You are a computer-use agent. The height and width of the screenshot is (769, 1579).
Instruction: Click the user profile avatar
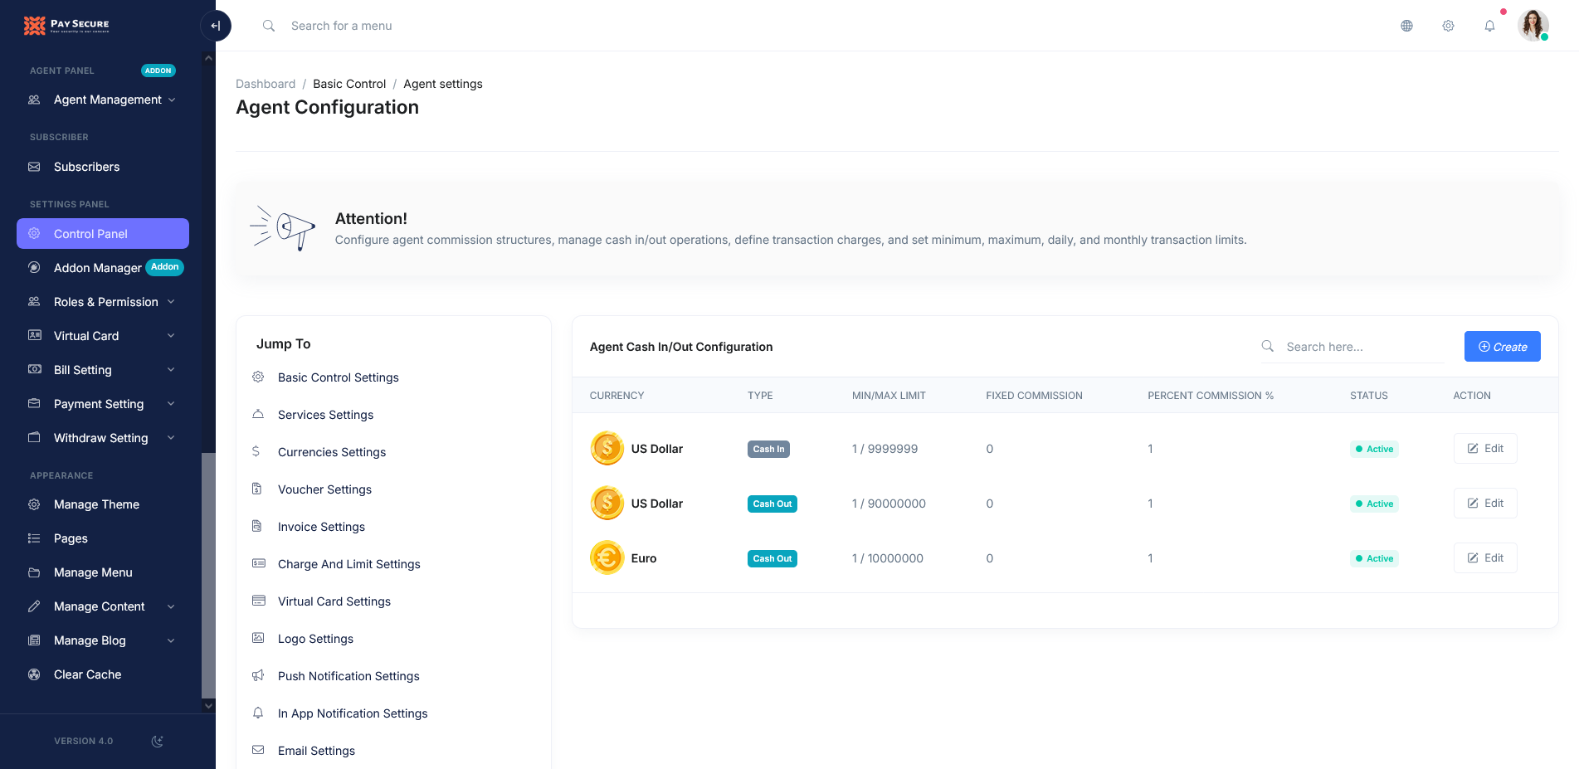[1533, 26]
